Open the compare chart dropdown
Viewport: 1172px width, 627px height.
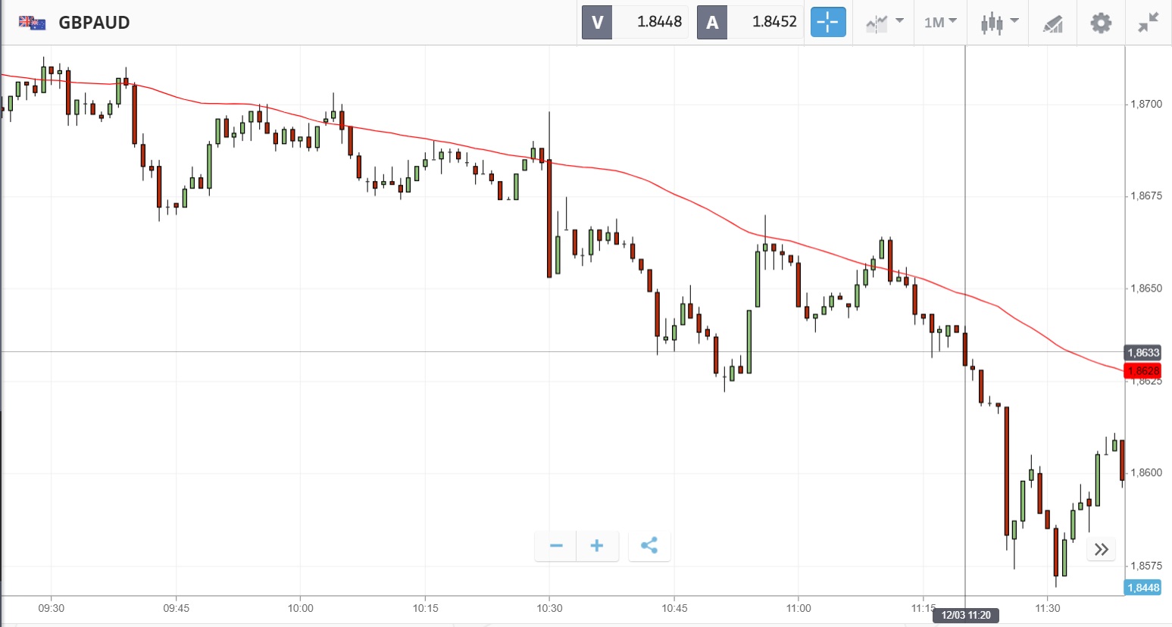coord(884,22)
